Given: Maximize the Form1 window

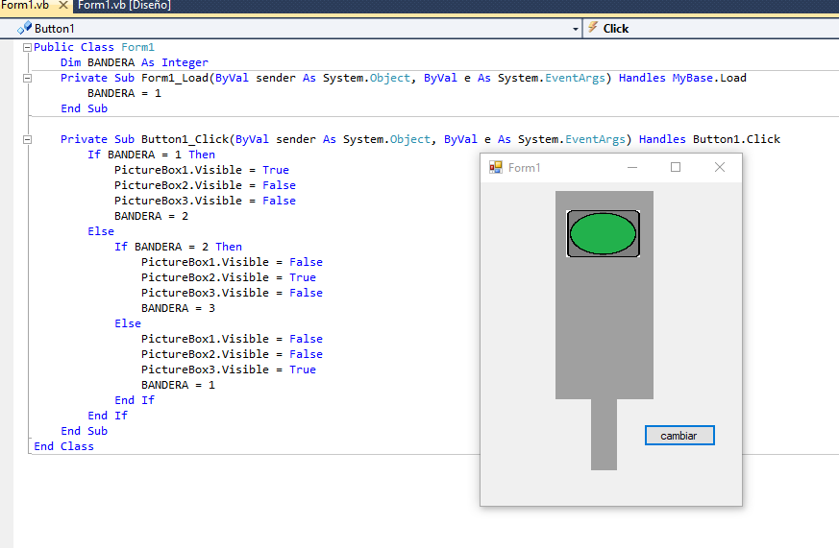Looking at the screenshot, I should click(x=676, y=168).
